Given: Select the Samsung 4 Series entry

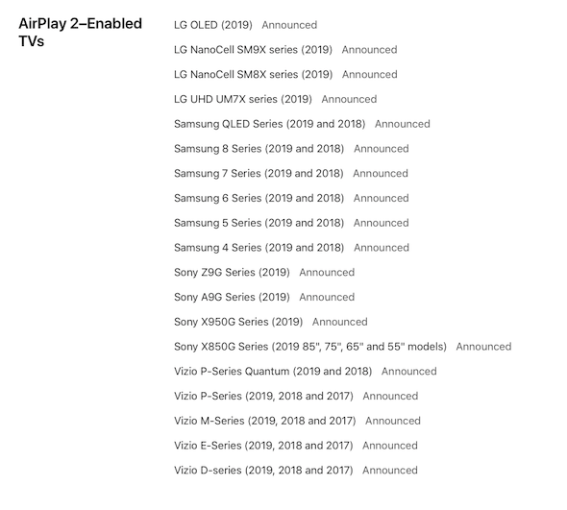Looking at the screenshot, I should click(x=259, y=248).
